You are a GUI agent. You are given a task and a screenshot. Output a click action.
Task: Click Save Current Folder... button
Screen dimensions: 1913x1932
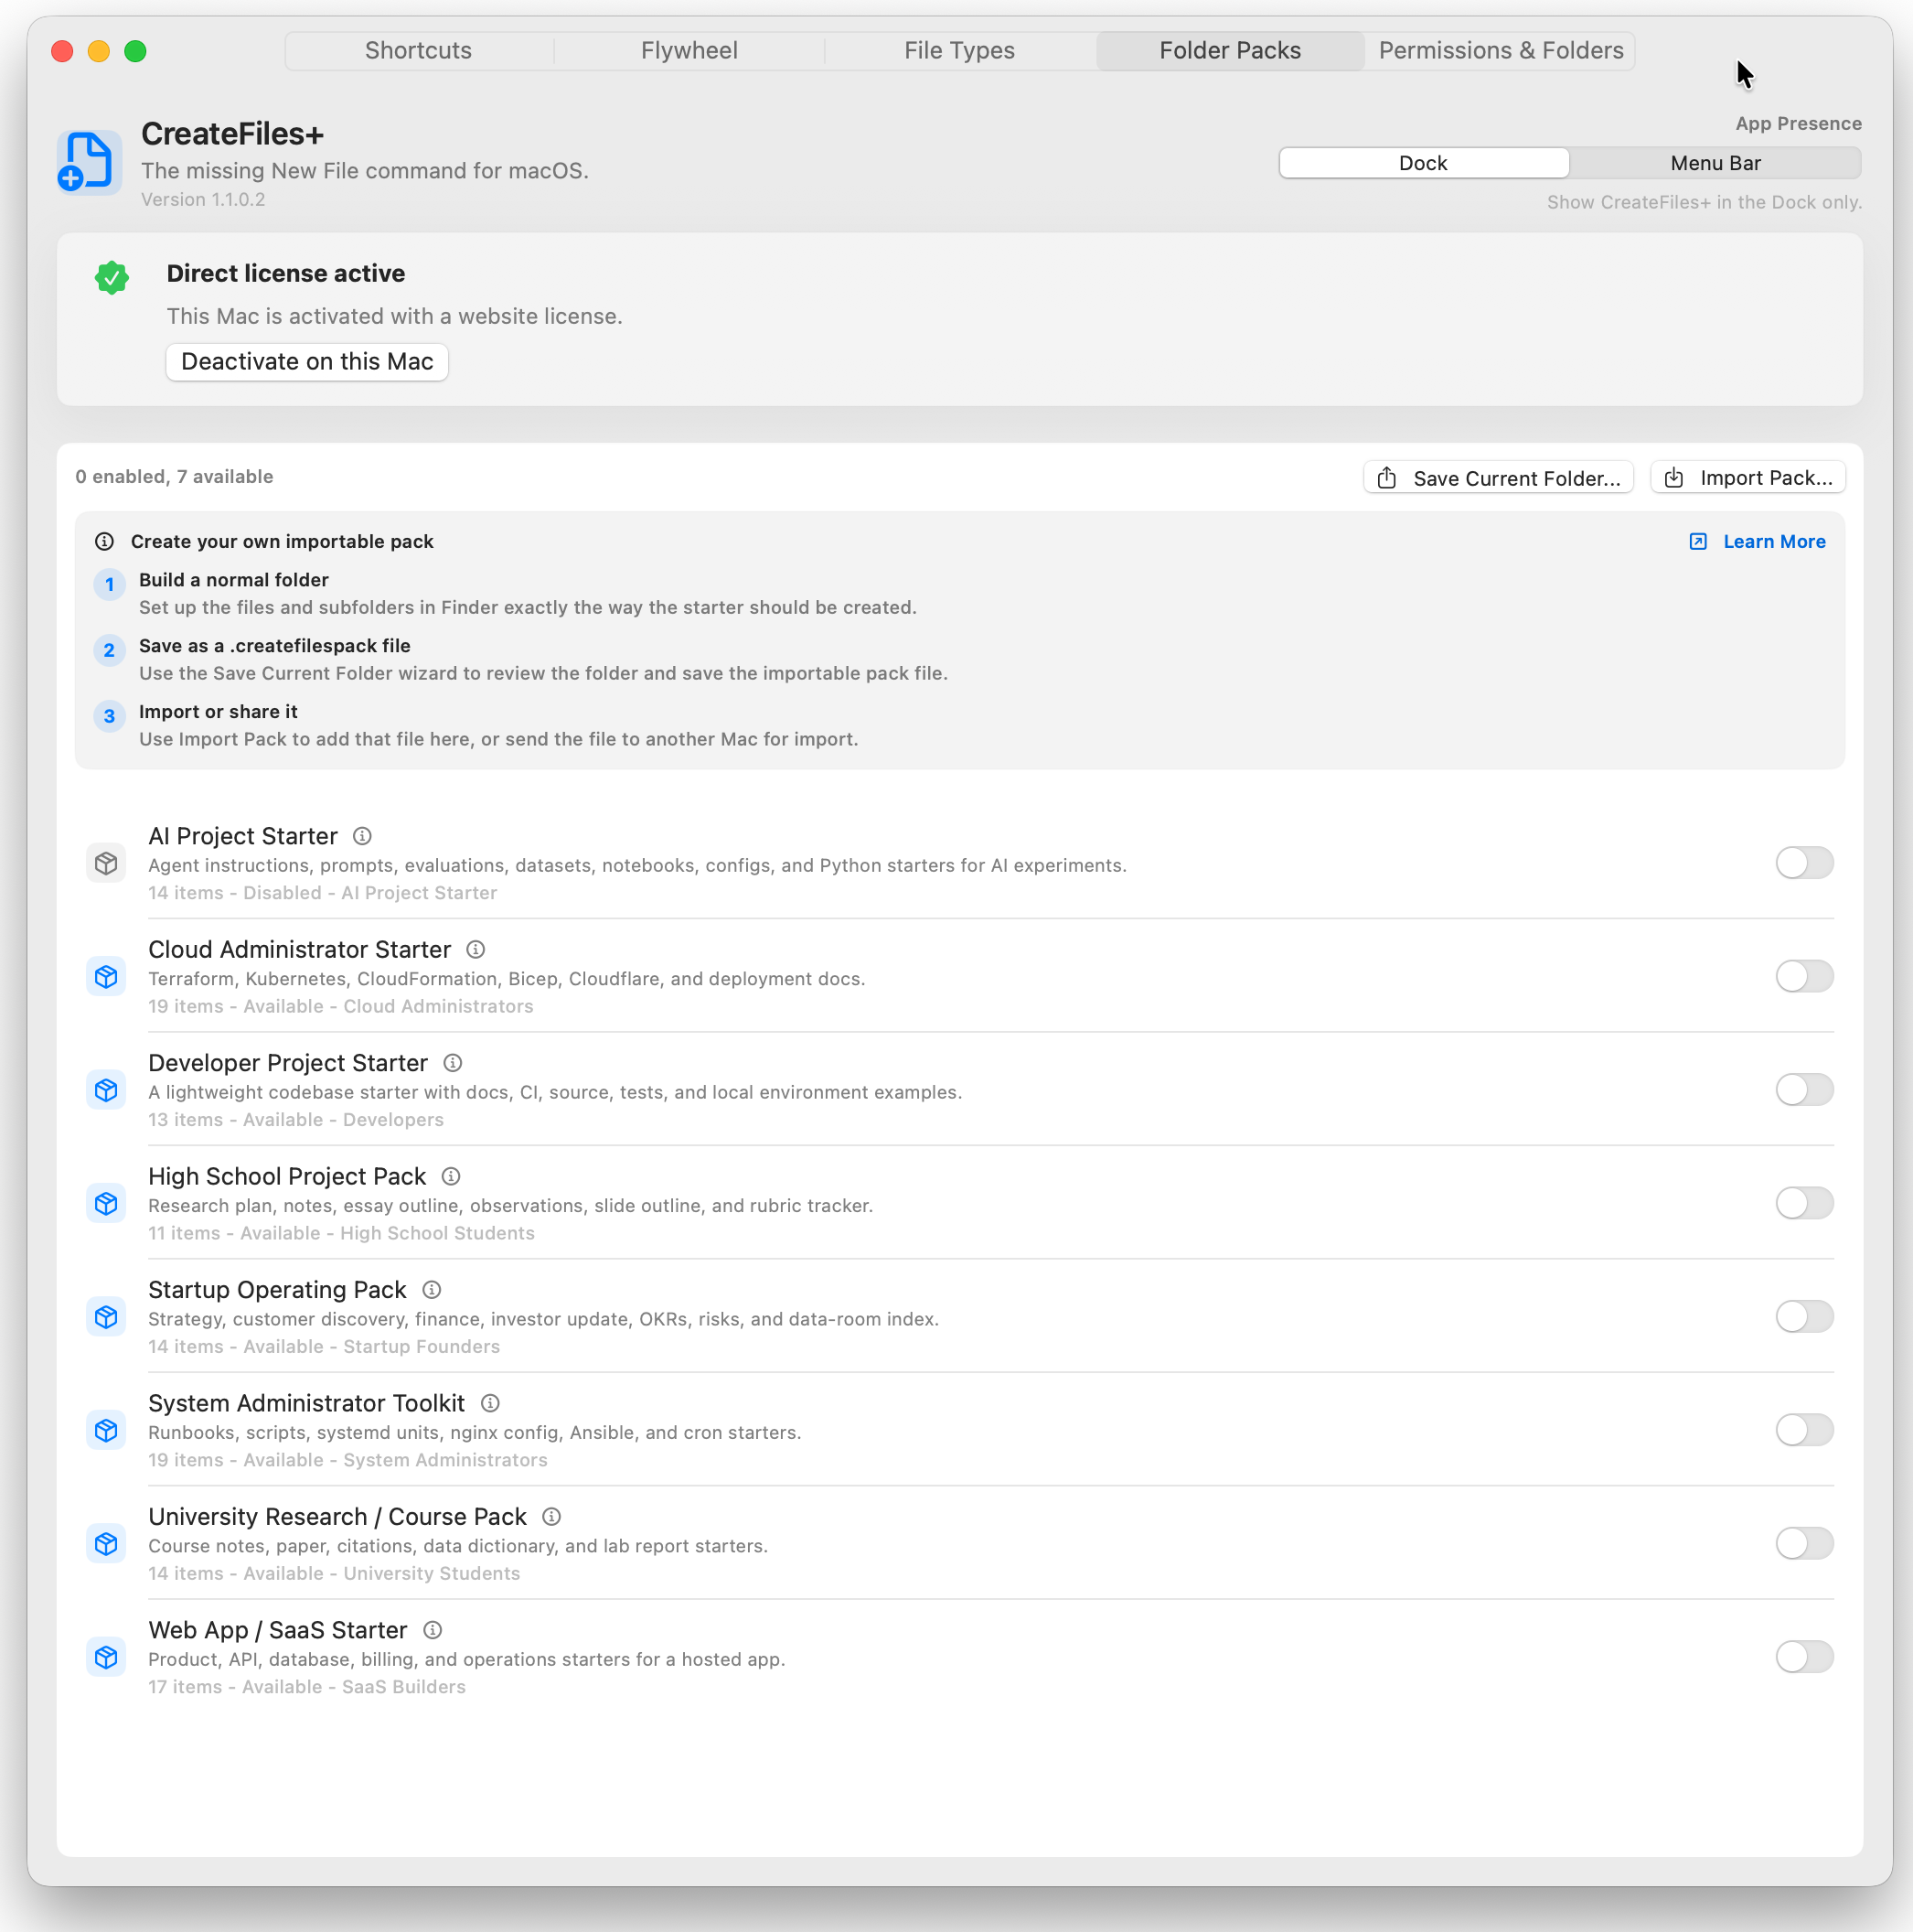(x=1498, y=478)
